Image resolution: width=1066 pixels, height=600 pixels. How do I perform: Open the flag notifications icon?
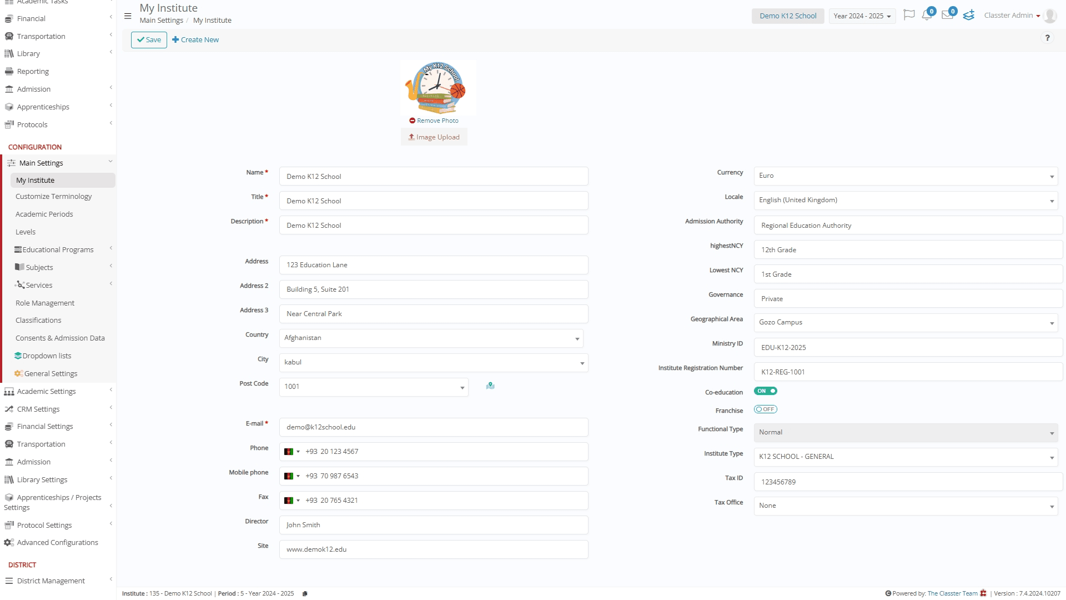pos(909,15)
